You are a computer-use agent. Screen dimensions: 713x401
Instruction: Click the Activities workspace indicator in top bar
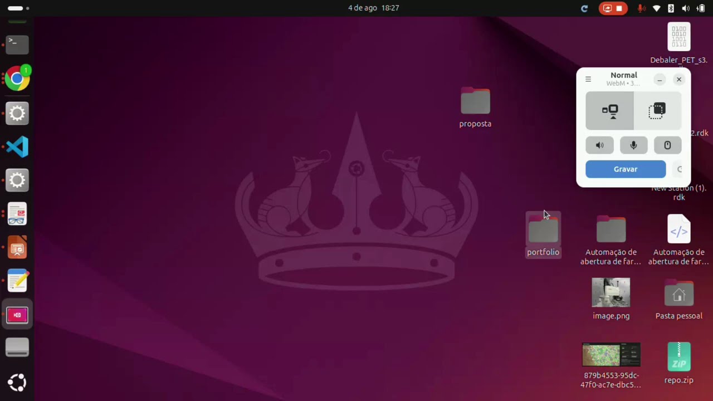click(19, 8)
